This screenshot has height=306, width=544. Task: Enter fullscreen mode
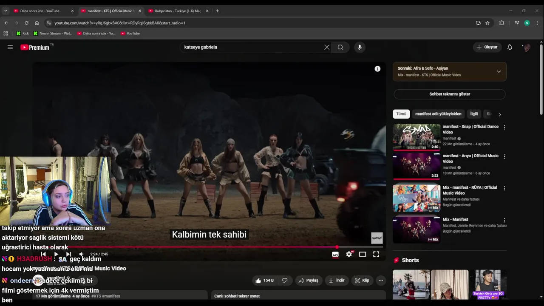(x=376, y=254)
